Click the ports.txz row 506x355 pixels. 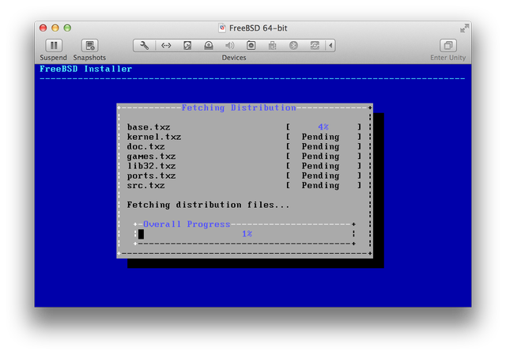(x=244, y=176)
